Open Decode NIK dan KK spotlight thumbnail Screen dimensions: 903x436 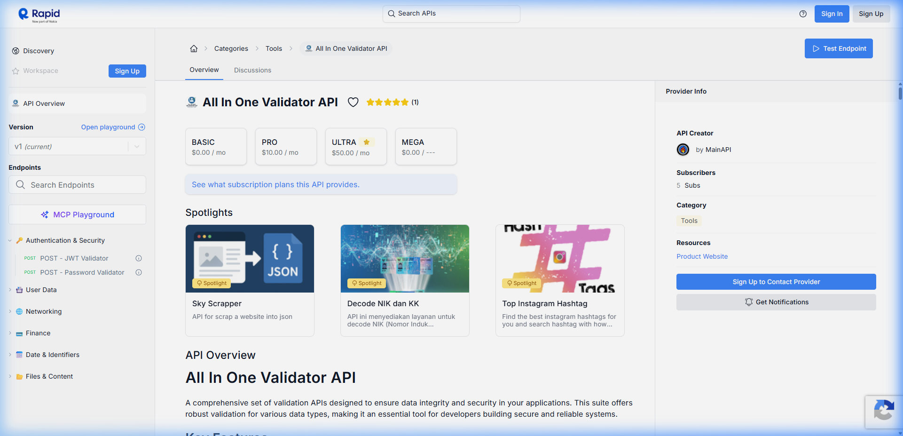(405, 259)
